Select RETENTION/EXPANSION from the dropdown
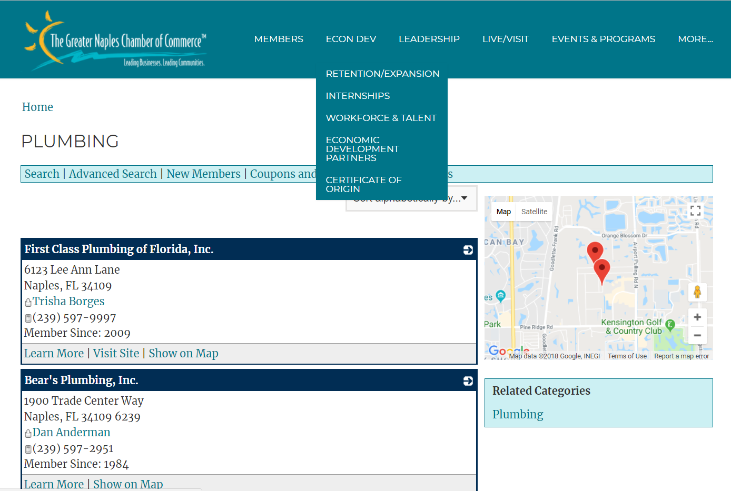Screen dimensions: 731x491 382,74
